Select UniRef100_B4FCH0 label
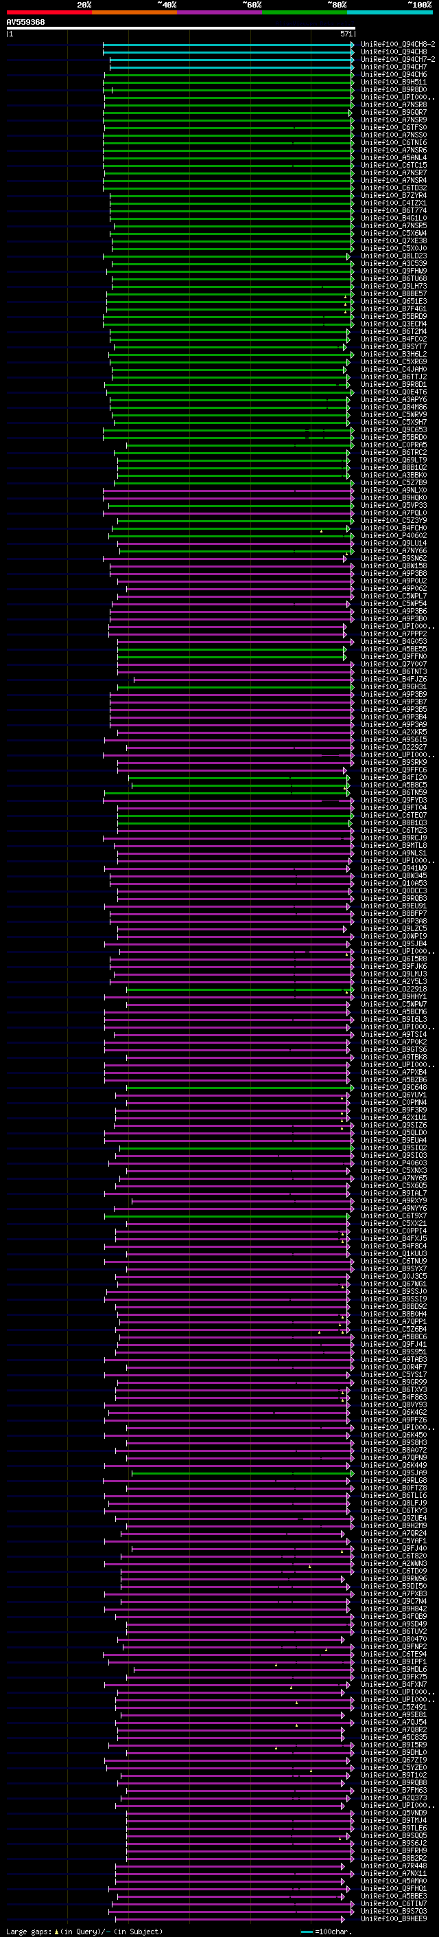Image resolution: width=439 pixels, height=1937 pixels. tap(394, 528)
